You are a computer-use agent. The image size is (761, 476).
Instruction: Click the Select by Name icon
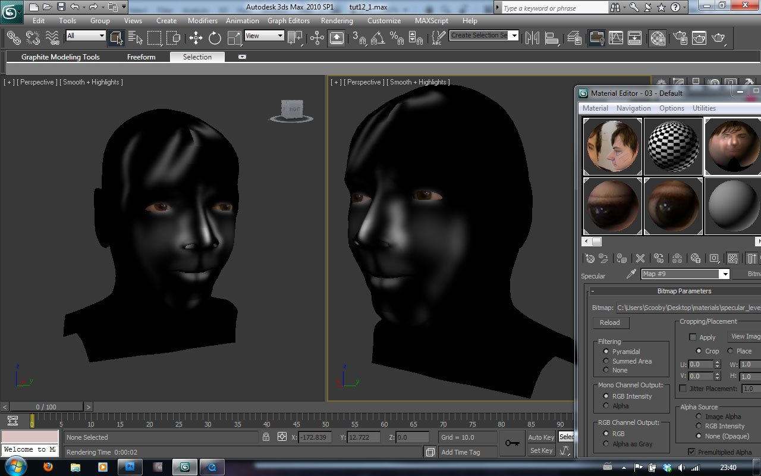[x=135, y=38]
